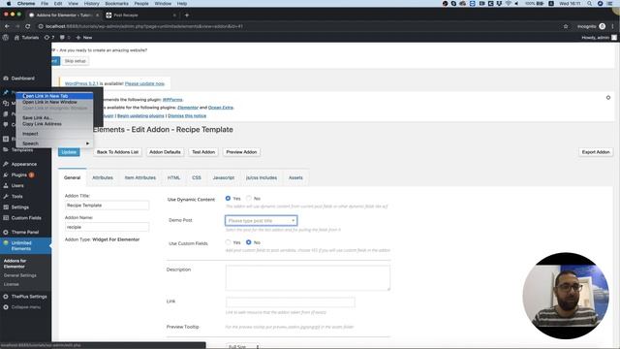
Task: Click the Link input field
Action: (291, 302)
